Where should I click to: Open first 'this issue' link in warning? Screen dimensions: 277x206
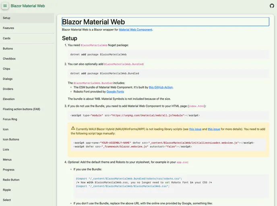195,129
